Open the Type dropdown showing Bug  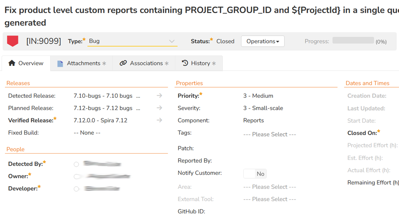tap(132, 41)
